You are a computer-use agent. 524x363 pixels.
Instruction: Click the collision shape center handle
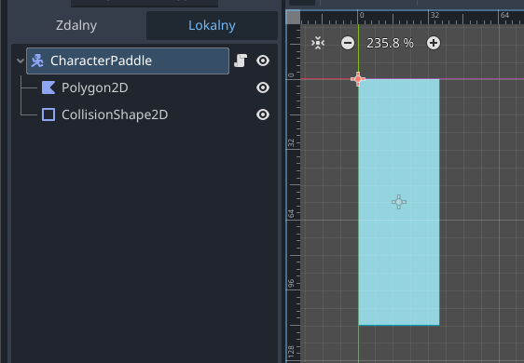pyautogui.click(x=399, y=202)
